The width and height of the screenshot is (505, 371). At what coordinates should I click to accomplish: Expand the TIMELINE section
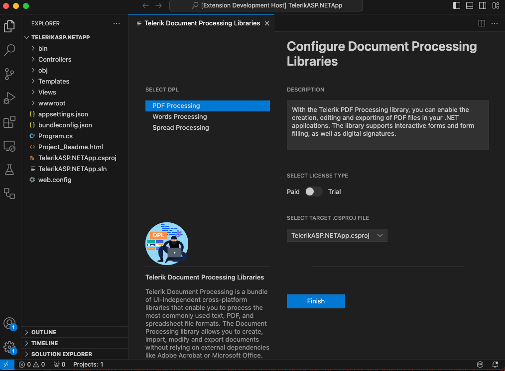tap(75, 343)
